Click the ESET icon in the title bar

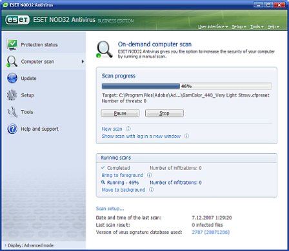point(5,5)
